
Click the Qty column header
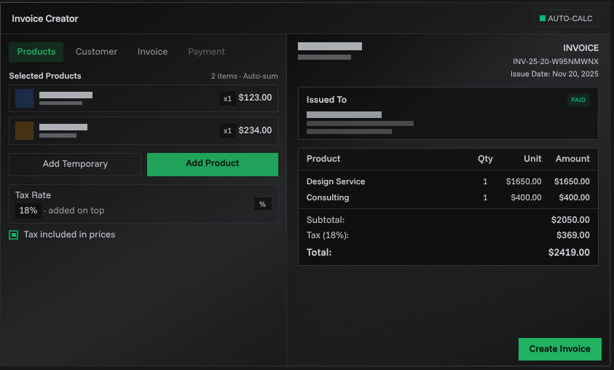485,159
